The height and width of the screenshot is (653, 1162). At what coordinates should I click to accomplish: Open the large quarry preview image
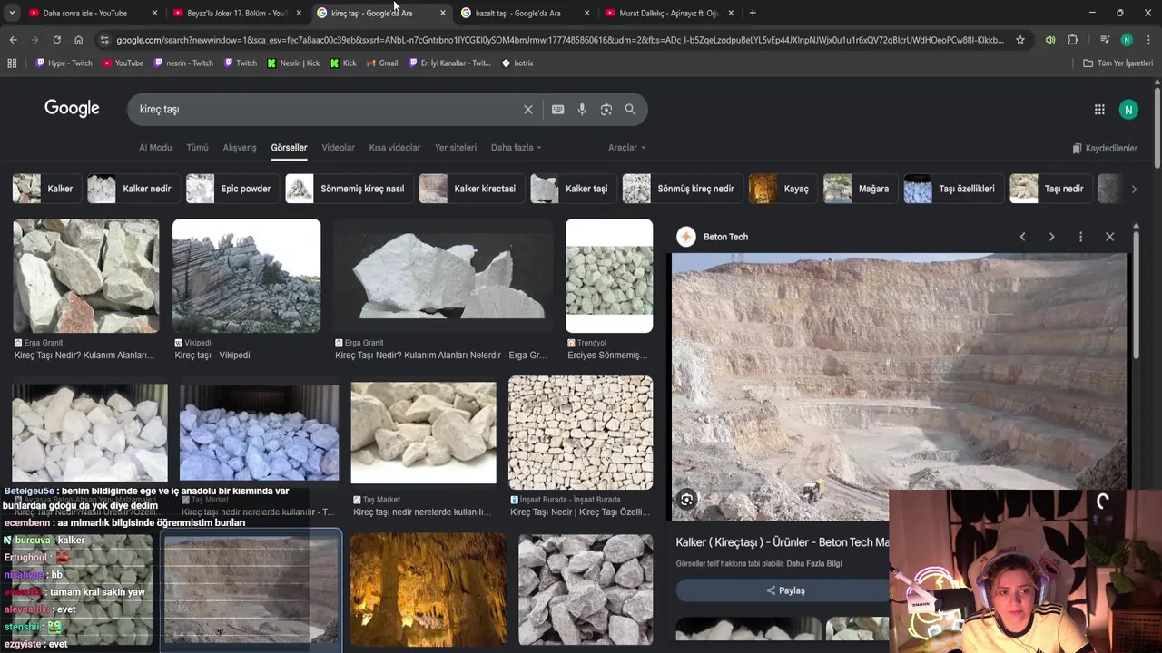click(x=899, y=387)
